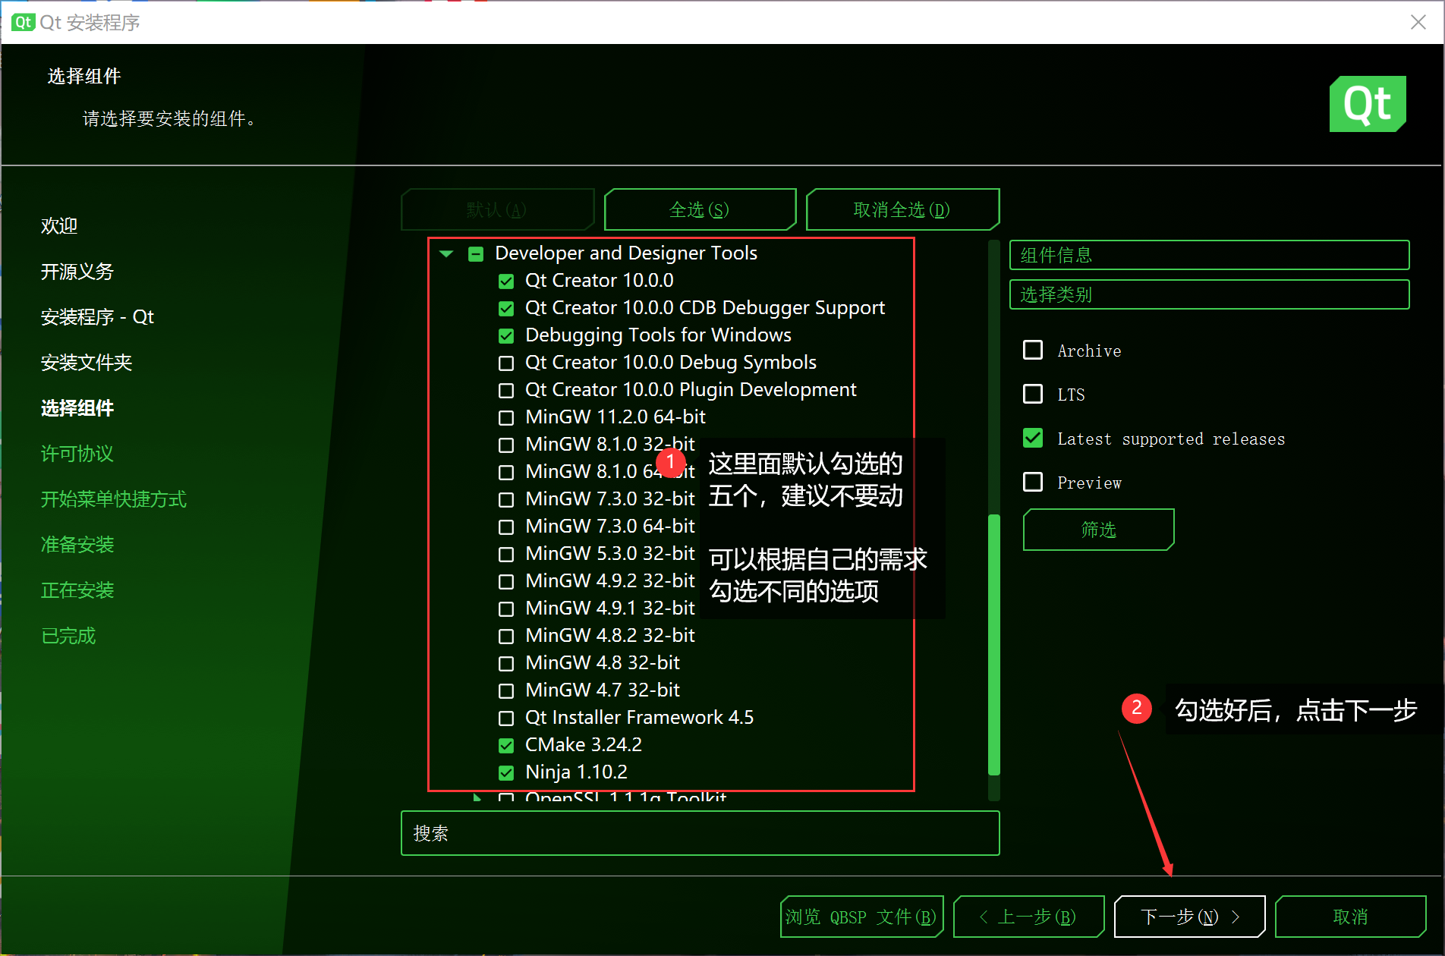
Task: Close the Qt installer window
Action: point(1418,22)
